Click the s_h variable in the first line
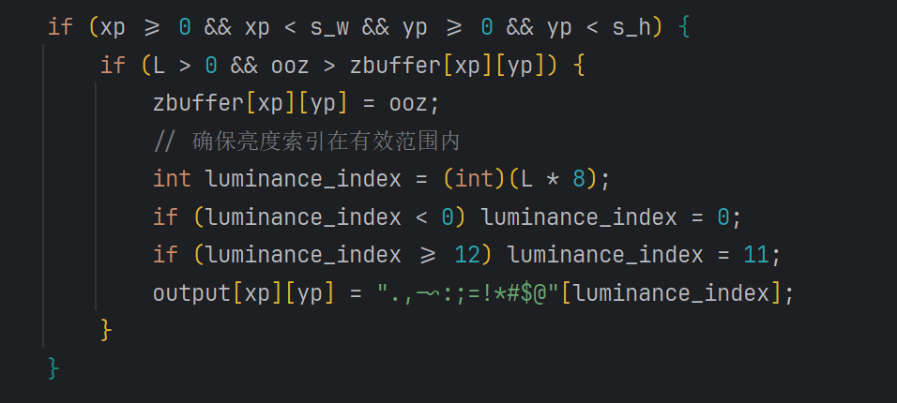897x403 pixels. [631, 27]
